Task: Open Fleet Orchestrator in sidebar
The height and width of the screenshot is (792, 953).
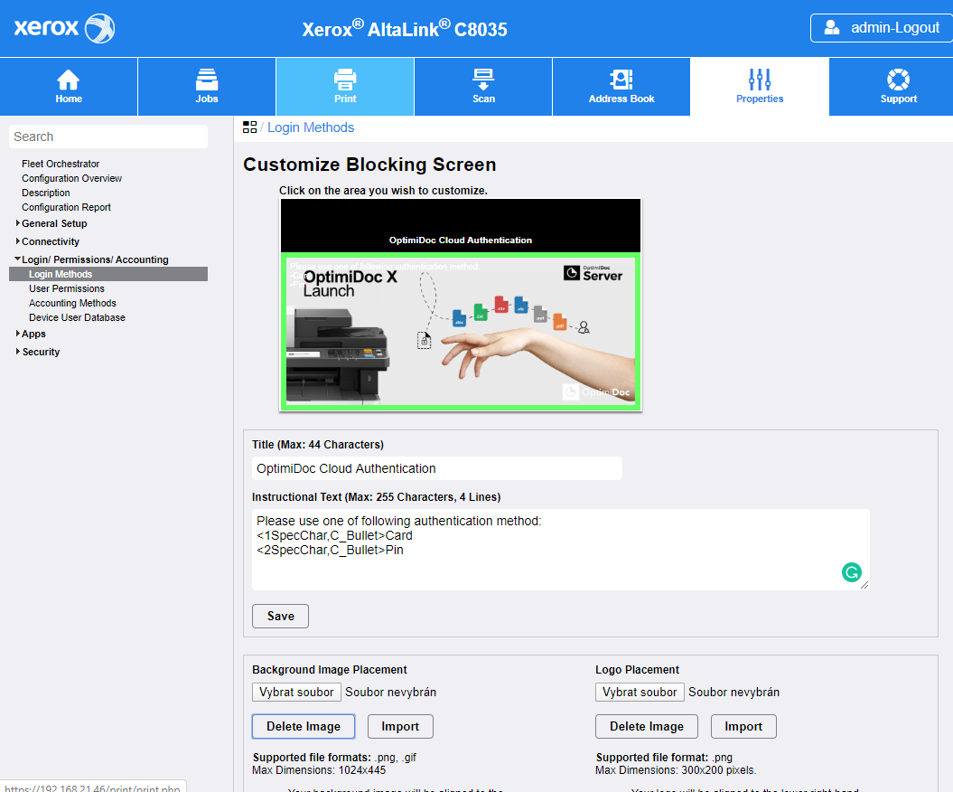Action: click(x=61, y=164)
